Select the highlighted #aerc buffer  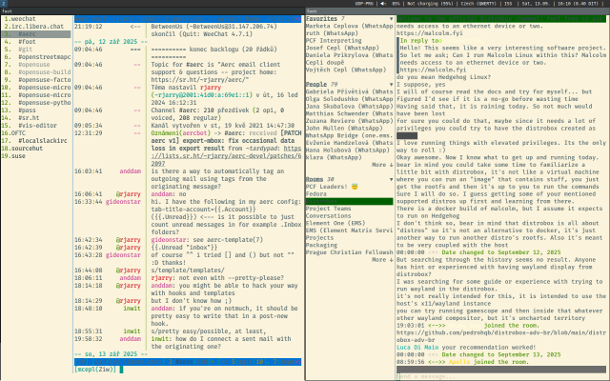36,34
